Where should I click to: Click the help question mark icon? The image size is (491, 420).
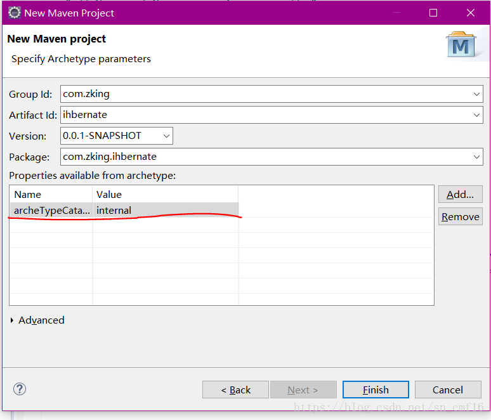pos(20,389)
